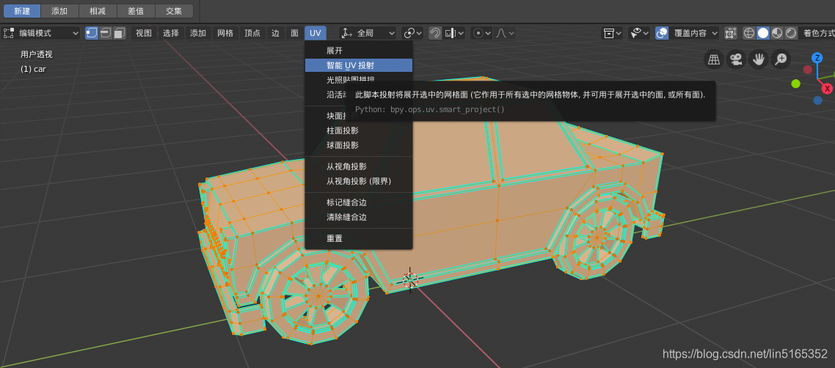Screen dimensions: 835x368
Task: Open the pivot point dropdown
Action: 412,33
